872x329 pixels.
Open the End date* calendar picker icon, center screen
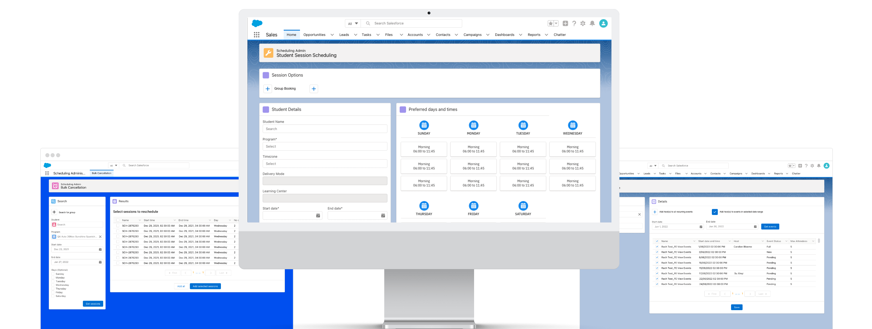tap(383, 216)
